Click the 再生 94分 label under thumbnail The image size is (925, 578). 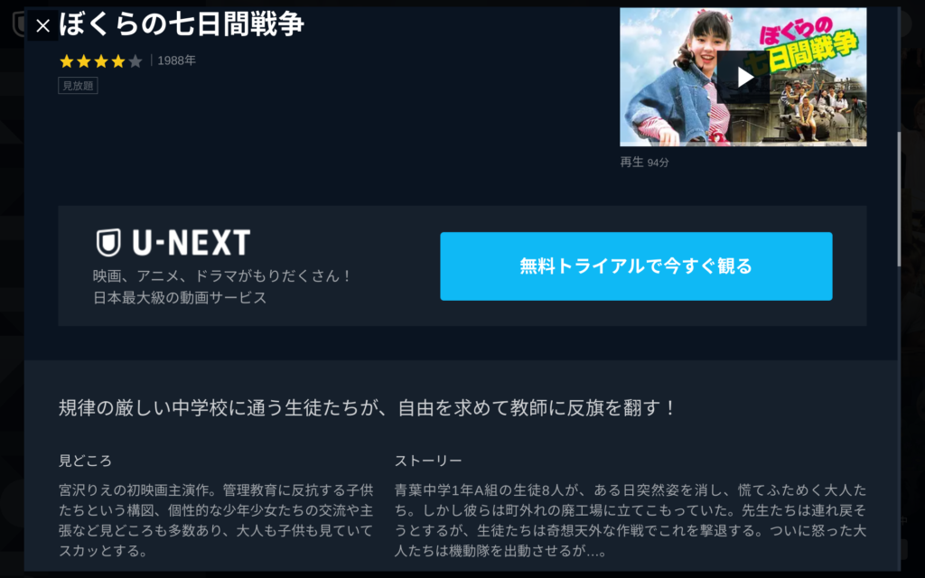pyautogui.click(x=644, y=163)
